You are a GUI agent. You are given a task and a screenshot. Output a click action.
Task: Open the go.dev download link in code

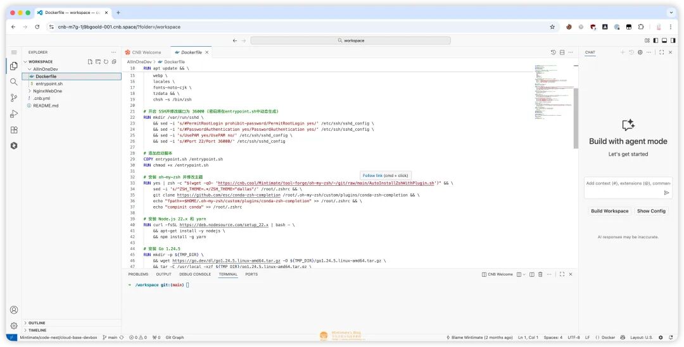point(226,261)
